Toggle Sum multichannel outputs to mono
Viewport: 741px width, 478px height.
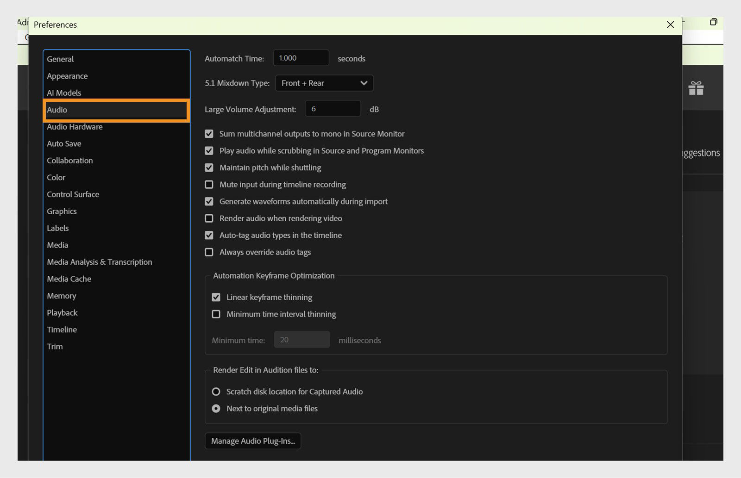coord(209,134)
